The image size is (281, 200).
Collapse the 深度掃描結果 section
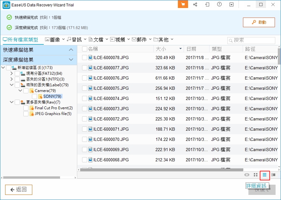click(x=71, y=59)
